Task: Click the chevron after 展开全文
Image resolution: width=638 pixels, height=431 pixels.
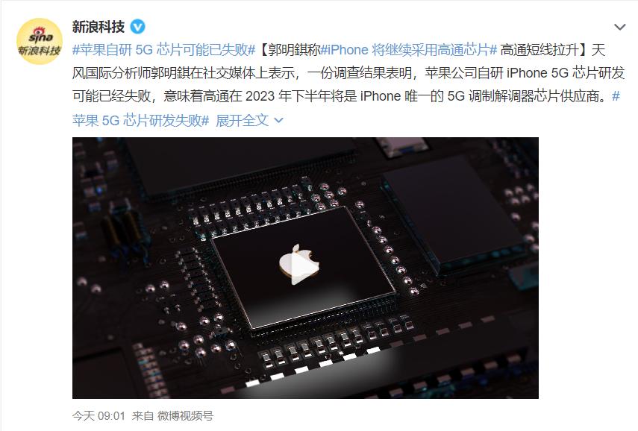Action: tap(279, 121)
